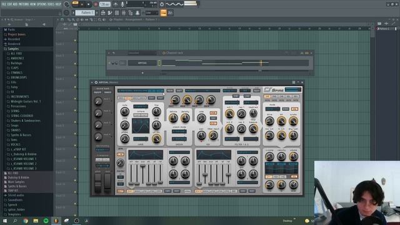400x225 pixels.
Task: Open the Midnight Guitars Vol. 1 folder
Action: click(25, 101)
